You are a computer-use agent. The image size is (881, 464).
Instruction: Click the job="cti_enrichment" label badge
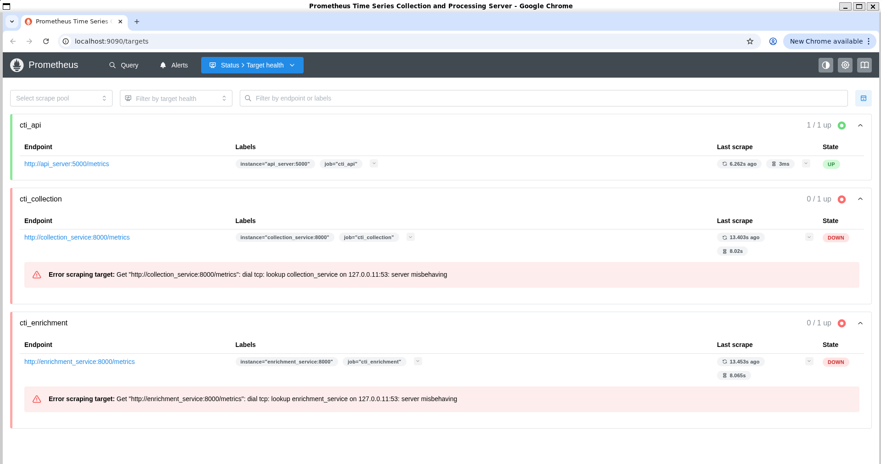(374, 362)
